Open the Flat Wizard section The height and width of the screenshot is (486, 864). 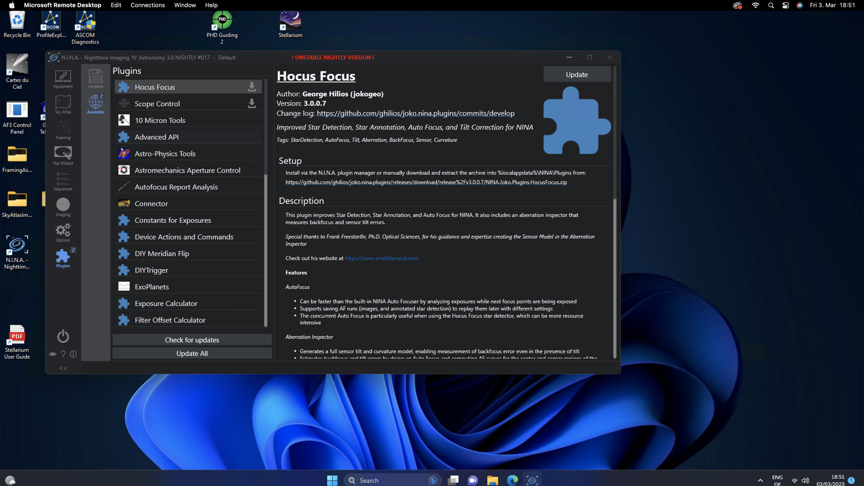tap(63, 156)
